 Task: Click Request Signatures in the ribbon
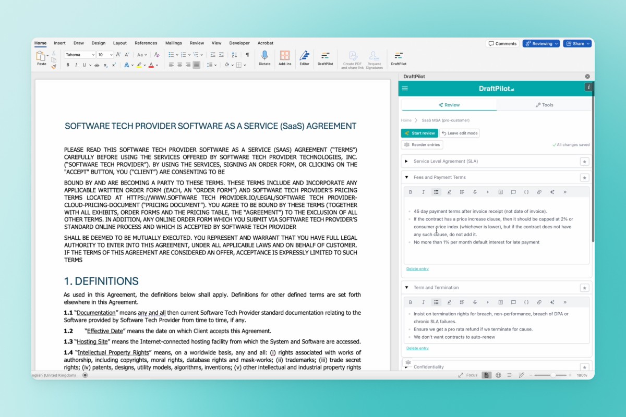[374, 60]
